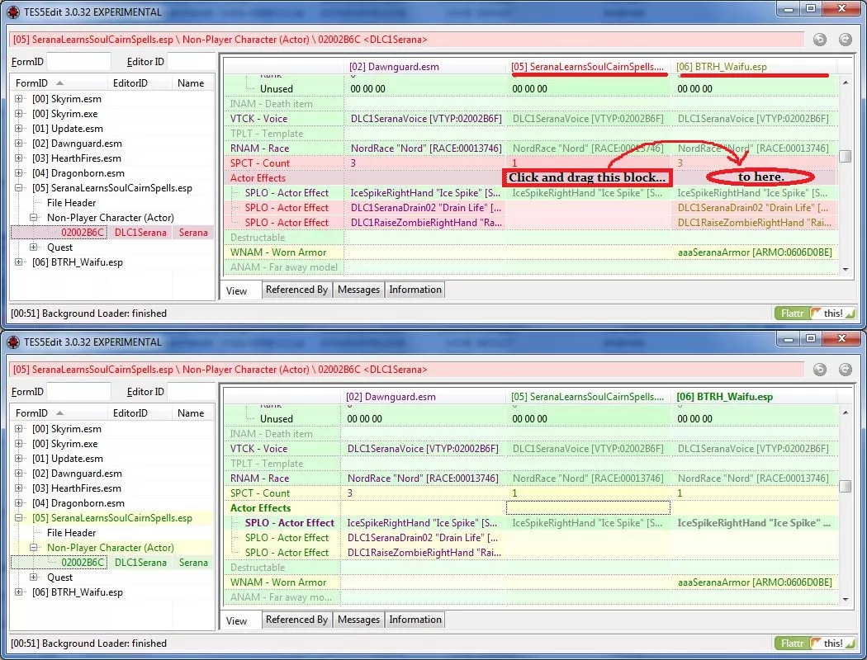Click the vertical scrollbar thumb in the top window's record view
Image resolution: width=867 pixels, height=660 pixels.
[x=846, y=156]
